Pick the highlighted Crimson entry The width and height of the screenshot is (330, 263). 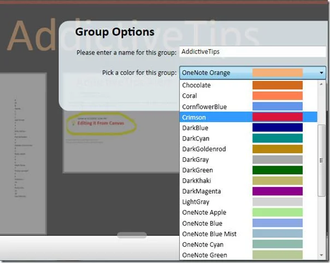249,117
